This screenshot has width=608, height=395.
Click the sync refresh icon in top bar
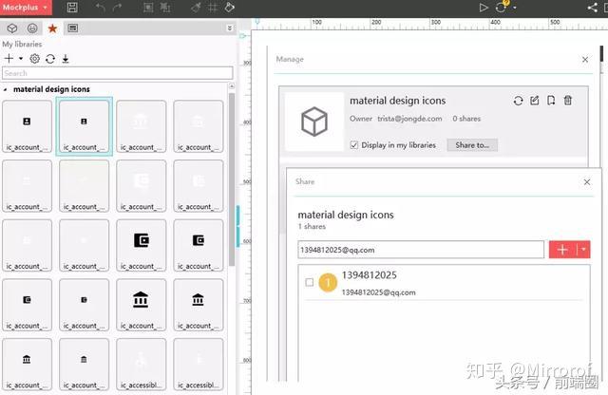coord(501,8)
